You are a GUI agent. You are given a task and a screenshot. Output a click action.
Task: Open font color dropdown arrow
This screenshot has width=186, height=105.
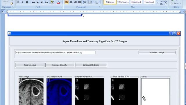click(x=61, y=2)
